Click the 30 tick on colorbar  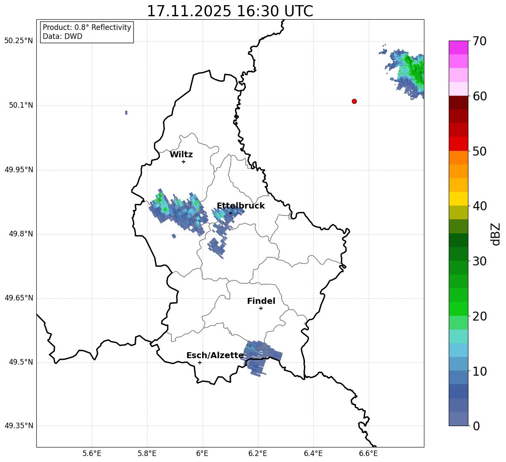480,261
